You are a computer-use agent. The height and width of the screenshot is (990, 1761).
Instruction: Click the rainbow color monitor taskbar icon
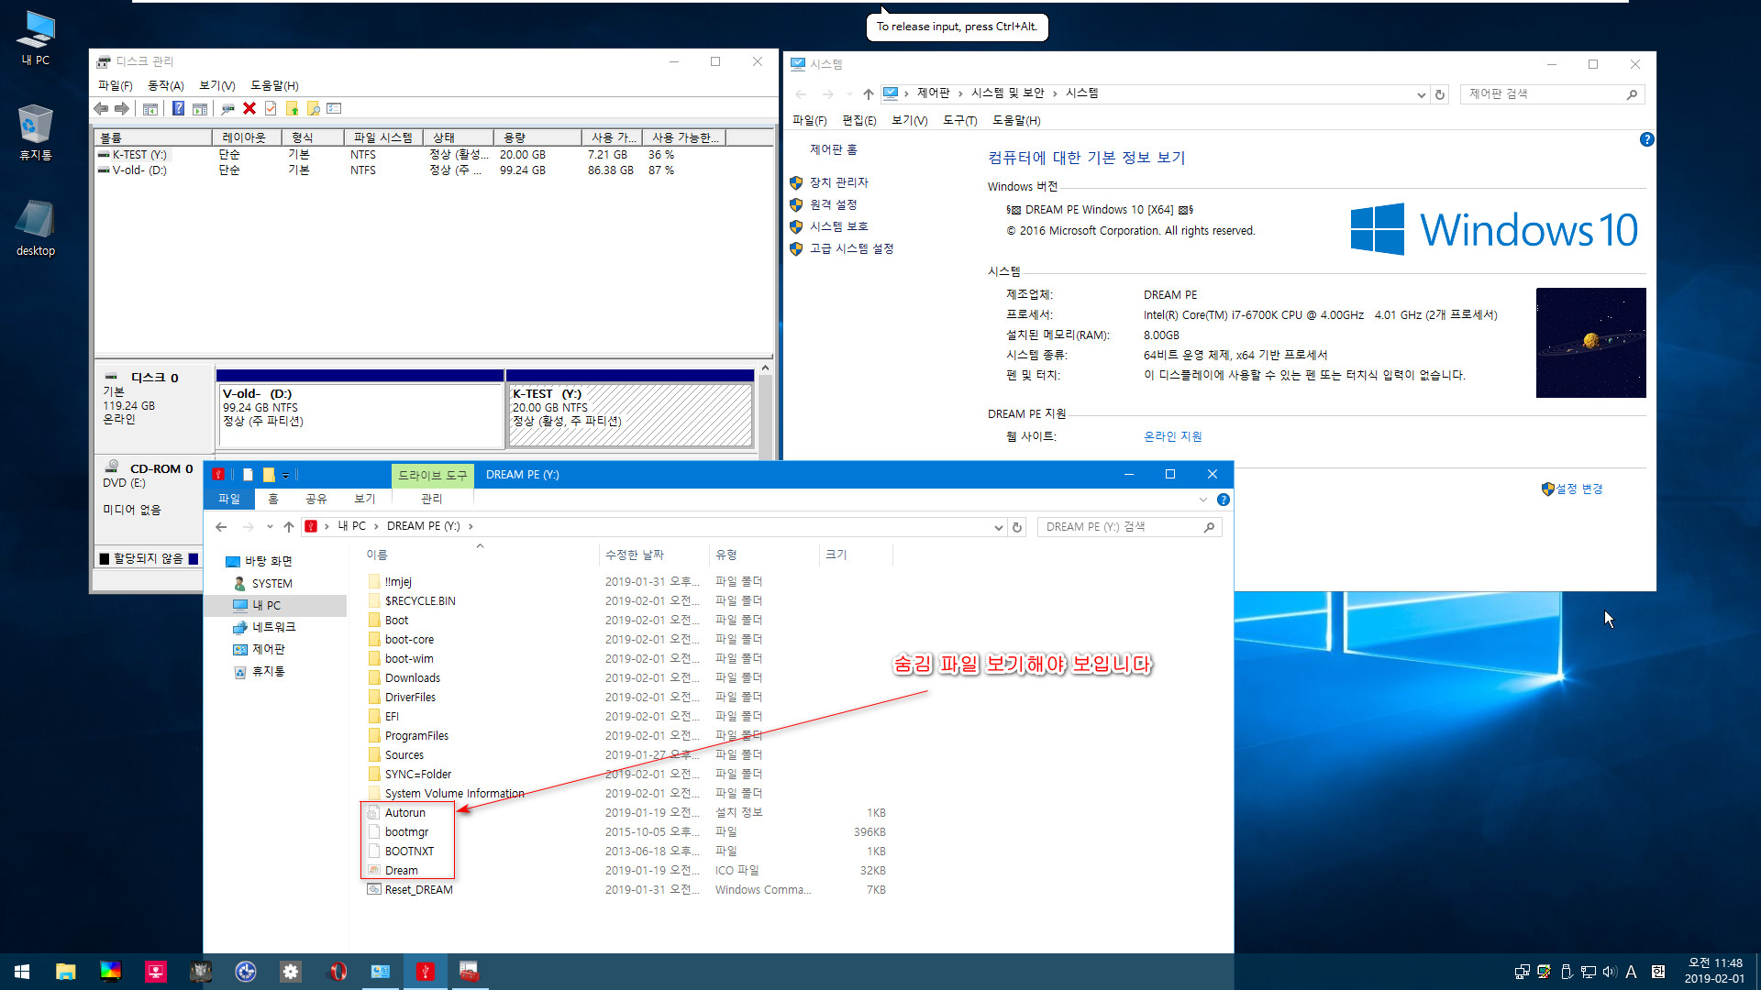tap(110, 972)
